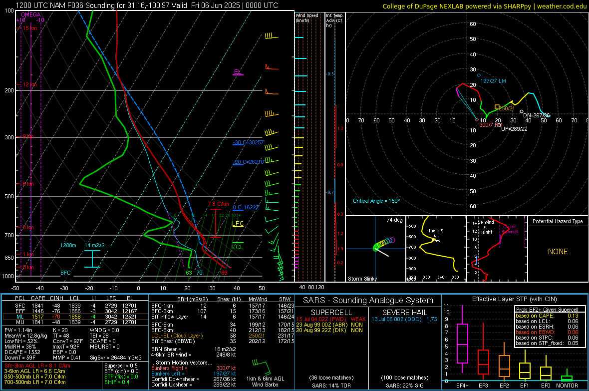
Task: Click the magenta EF4+ box in STP plot
Action: pos(462,343)
